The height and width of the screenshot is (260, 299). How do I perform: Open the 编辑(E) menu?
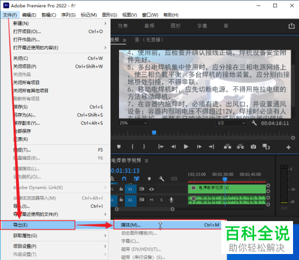29,15
